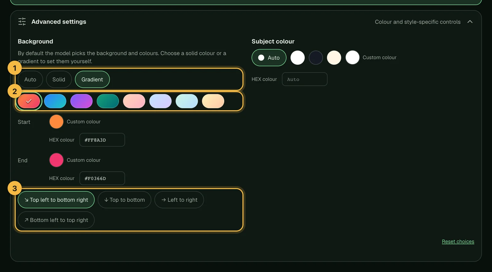492x272 pixels.
Task: Select the pastel lavender gradient preset
Action: [x=161, y=101]
